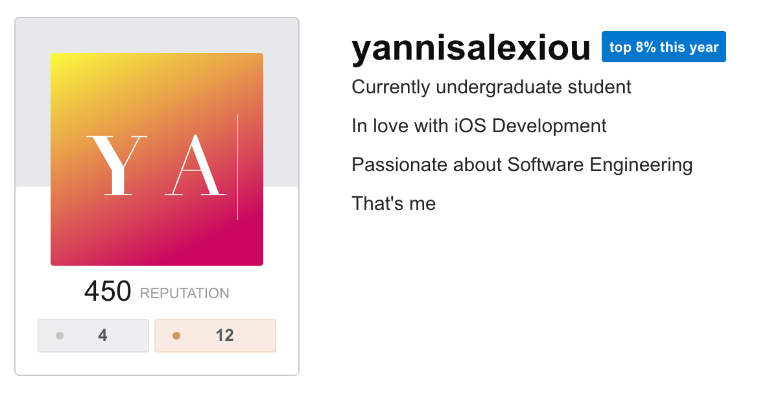The width and height of the screenshot is (769, 407).
Task: Select the bronze badge count 12
Action: tap(224, 336)
